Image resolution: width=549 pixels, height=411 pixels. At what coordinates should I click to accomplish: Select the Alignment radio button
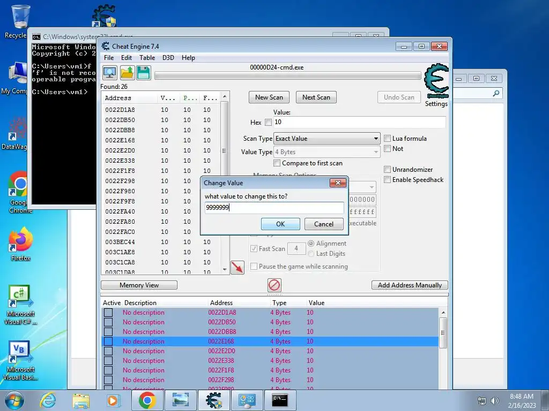(x=311, y=243)
